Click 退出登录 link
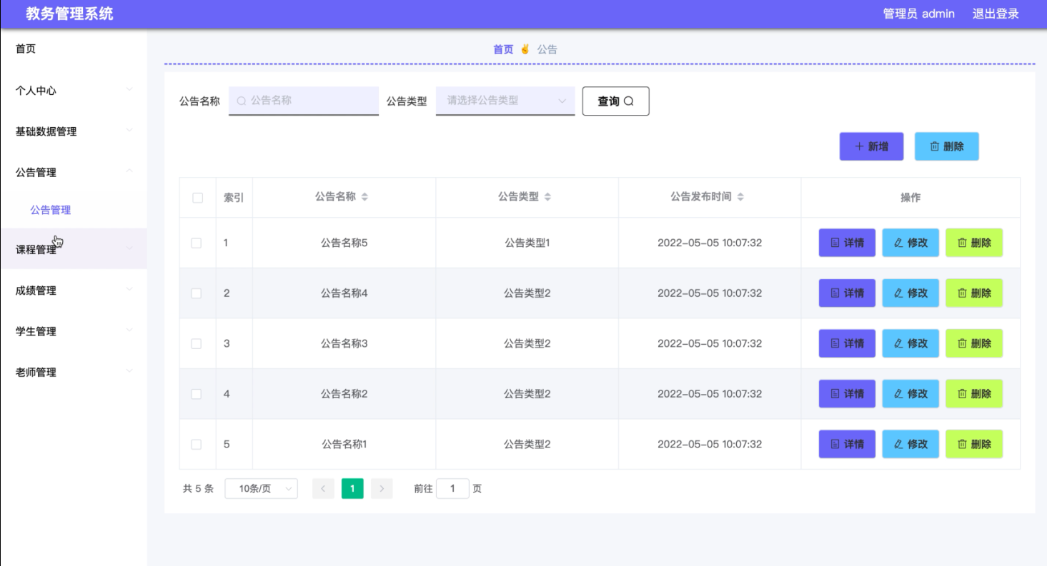Screen dimensions: 1047x566 point(996,14)
